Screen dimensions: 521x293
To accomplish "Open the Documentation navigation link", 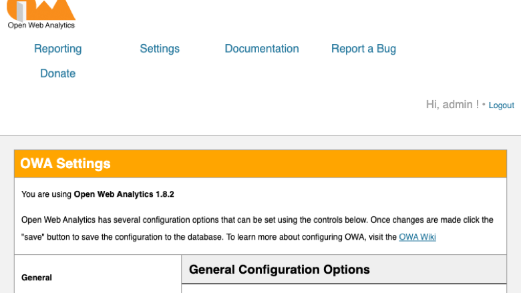I will pyautogui.click(x=262, y=49).
